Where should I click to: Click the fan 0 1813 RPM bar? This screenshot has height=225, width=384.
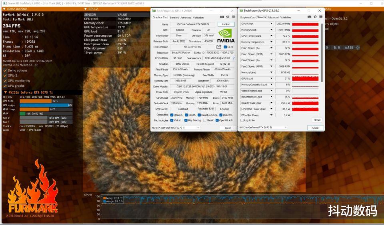click(x=46, y=117)
